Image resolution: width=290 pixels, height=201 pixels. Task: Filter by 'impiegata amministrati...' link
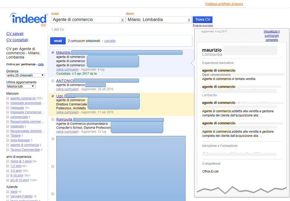click(27, 103)
